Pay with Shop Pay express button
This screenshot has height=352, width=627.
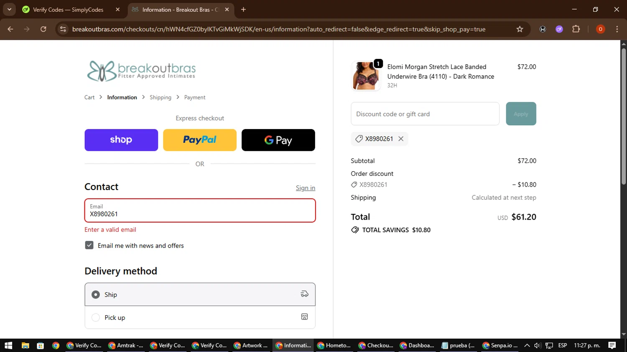pyautogui.click(x=121, y=140)
